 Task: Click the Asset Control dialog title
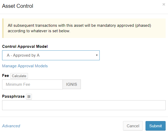click(x=18, y=6)
